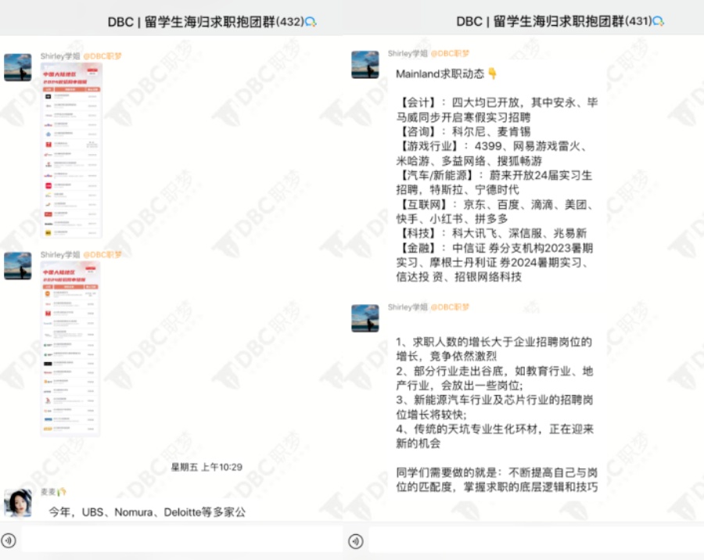Open Shirley's avatar next to the first recruitment table image
704x560 pixels.
[x=18, y=67]
